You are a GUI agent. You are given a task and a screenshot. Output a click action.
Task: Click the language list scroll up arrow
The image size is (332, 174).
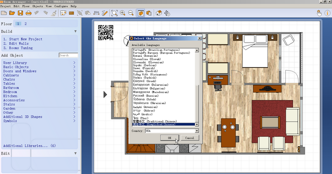point(197,50)
